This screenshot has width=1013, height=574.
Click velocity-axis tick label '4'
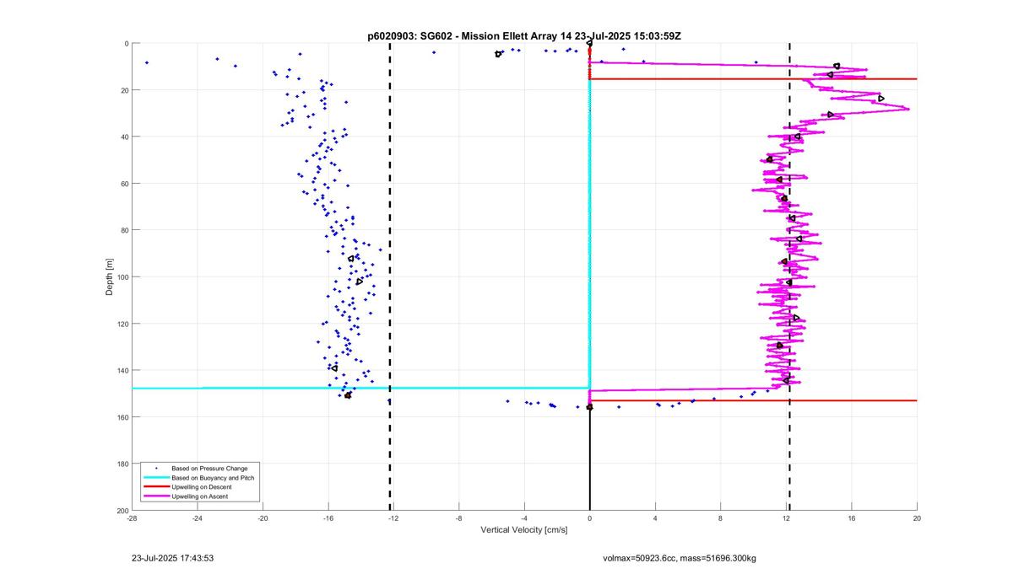655,519
